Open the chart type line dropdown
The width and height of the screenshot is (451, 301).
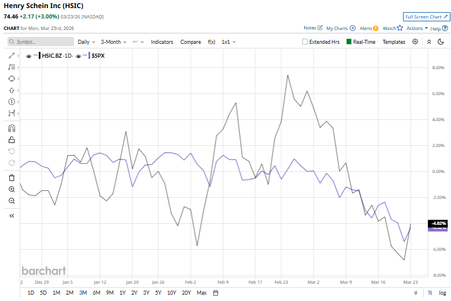[138, 42]
